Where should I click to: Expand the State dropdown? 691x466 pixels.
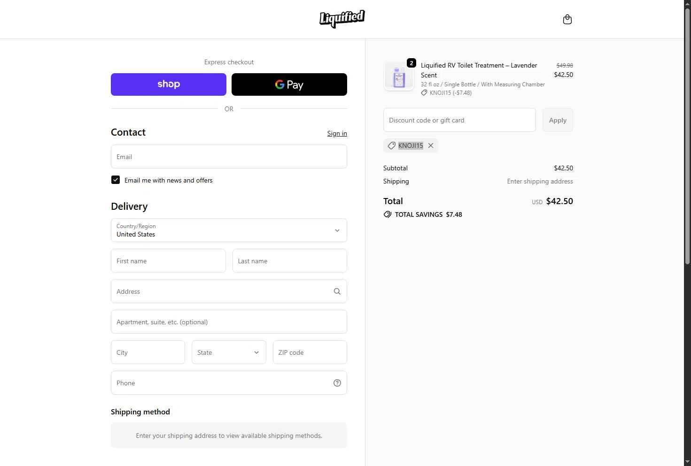point(229,352)
